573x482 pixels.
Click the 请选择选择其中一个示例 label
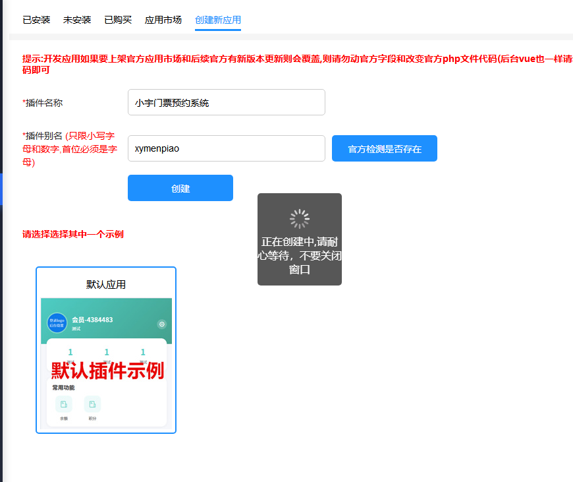[x=73, y=234]
